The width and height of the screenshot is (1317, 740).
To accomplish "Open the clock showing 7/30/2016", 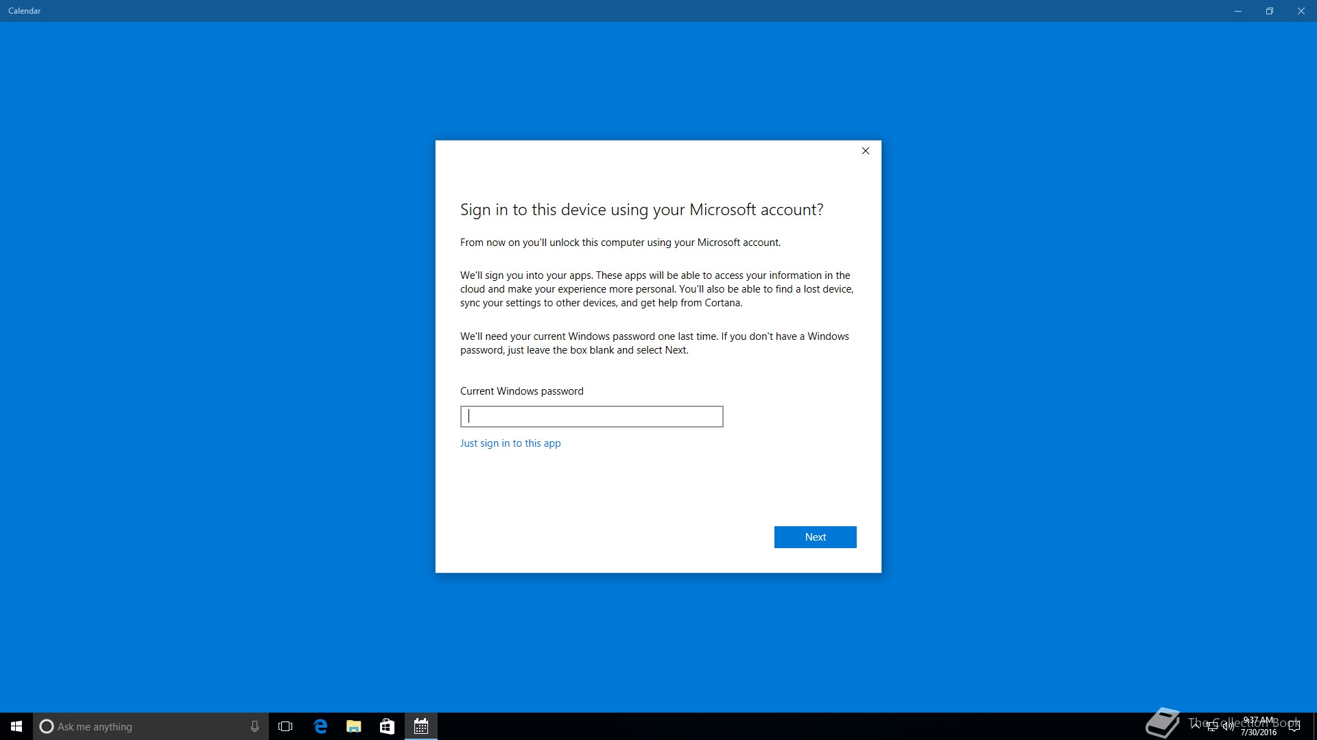I will coord(1259,726).
